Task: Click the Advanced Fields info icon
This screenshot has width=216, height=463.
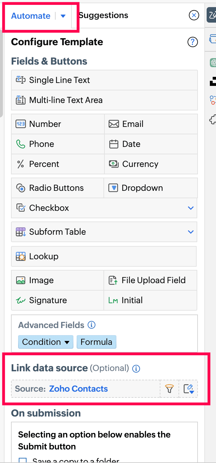Action: 92,325
